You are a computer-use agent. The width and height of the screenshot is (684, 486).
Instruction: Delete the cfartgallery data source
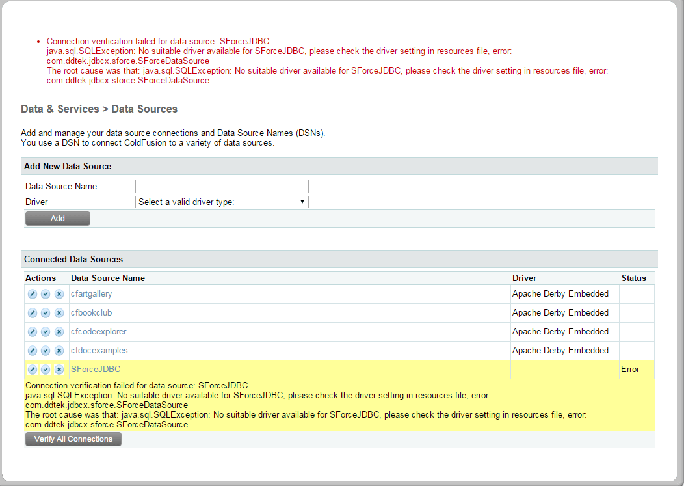[59, 294]
